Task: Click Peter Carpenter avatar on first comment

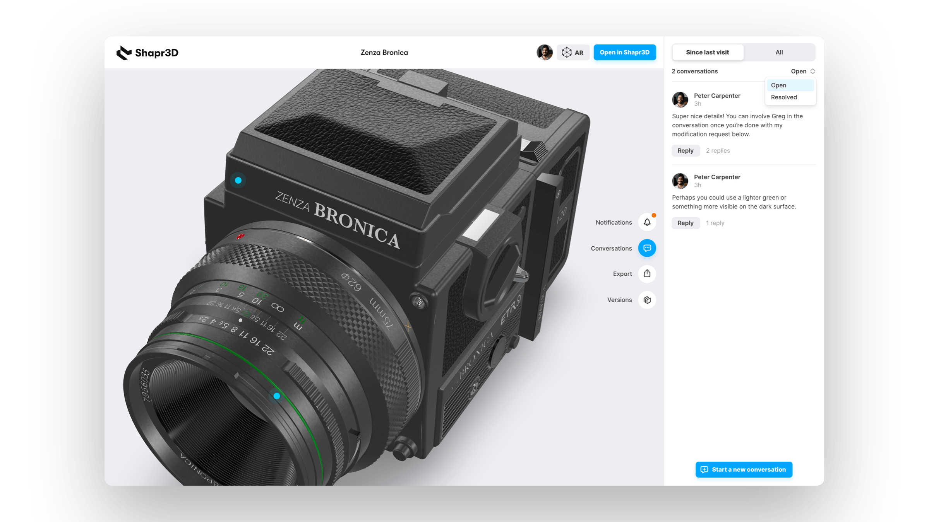Action: 680,99
